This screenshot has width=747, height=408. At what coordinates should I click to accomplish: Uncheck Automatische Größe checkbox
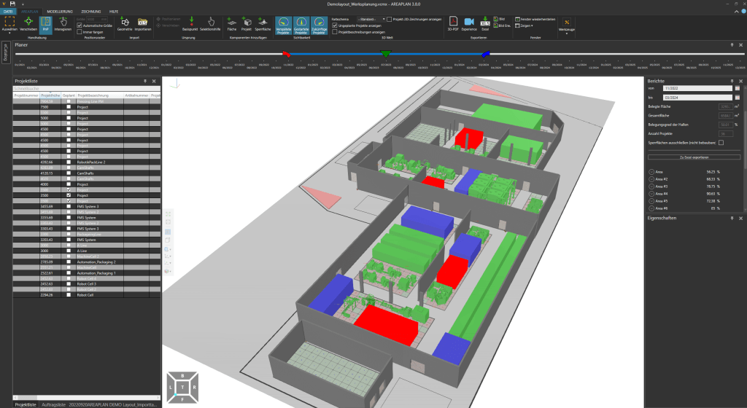80,25
